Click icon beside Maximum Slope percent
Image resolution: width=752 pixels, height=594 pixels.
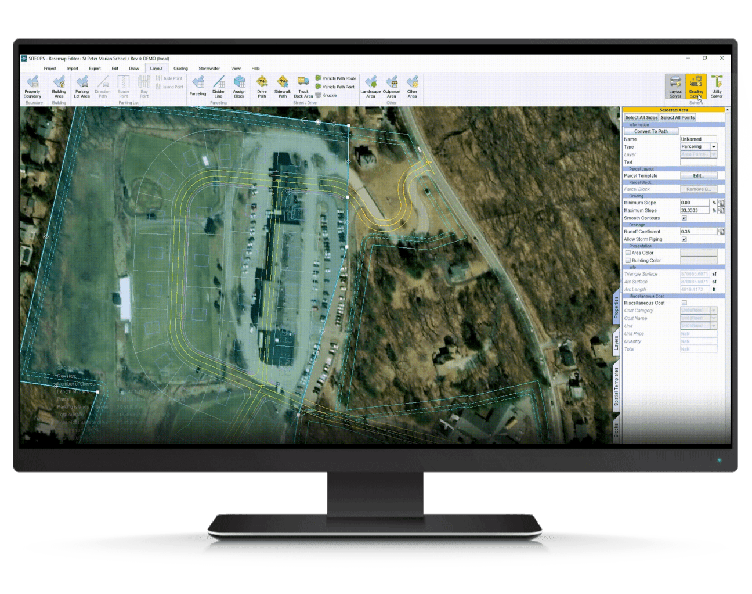tap(721, 211)
